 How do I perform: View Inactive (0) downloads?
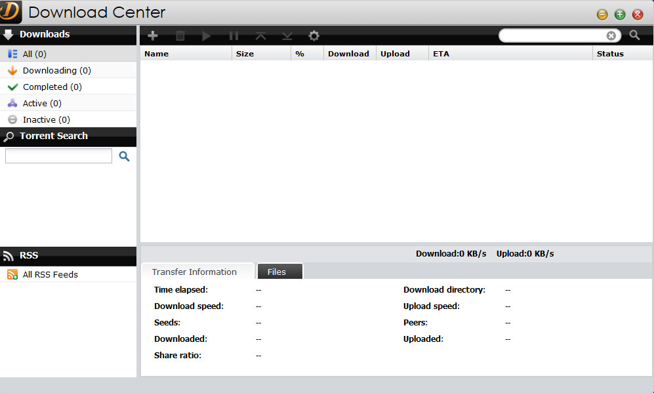(x=46, y=119)
